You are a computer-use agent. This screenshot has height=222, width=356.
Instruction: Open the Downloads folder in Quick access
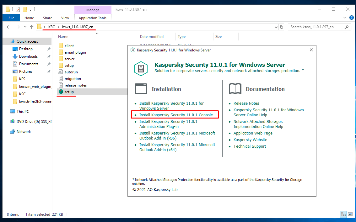coord(28,56)
